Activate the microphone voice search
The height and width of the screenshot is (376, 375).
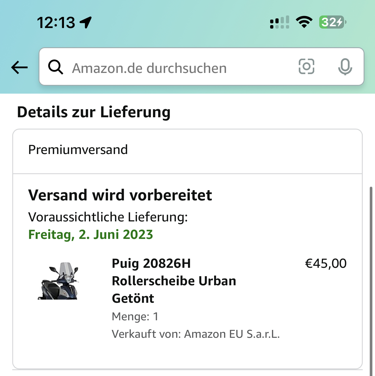345,67
